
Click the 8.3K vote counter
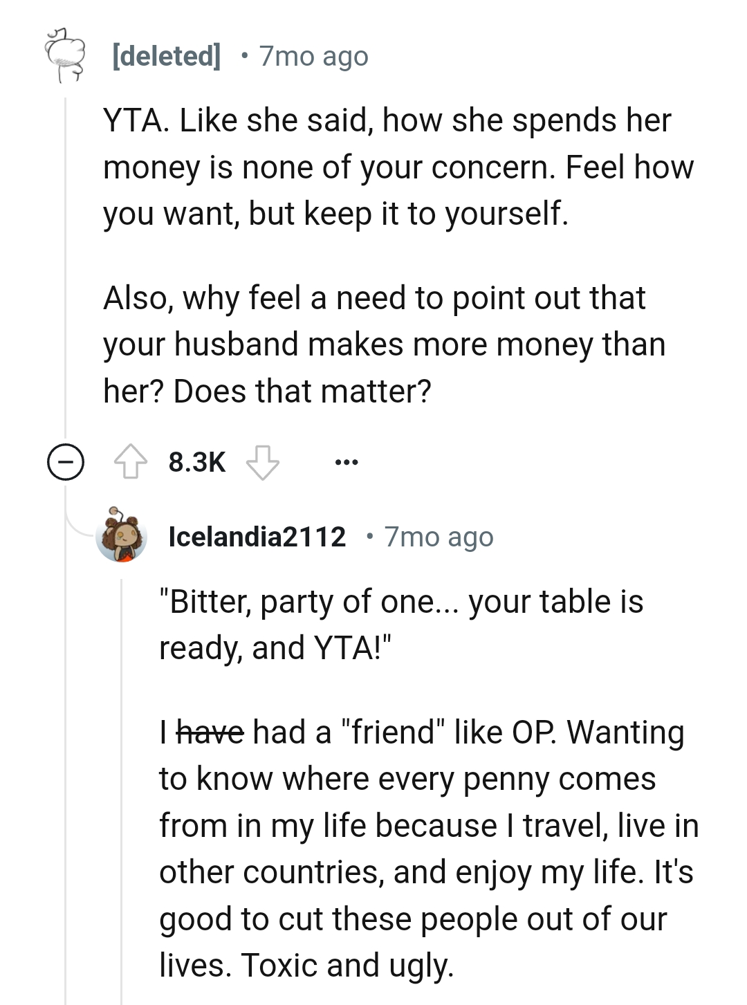[196, 463]
